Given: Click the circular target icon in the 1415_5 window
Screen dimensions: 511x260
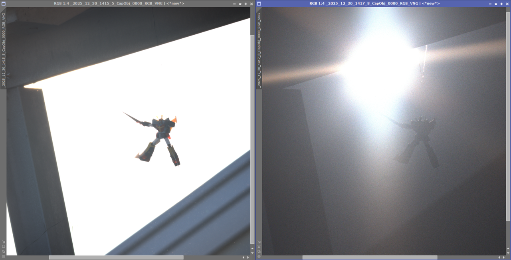Looking at the screenshot, I should (x=3, y=256).
